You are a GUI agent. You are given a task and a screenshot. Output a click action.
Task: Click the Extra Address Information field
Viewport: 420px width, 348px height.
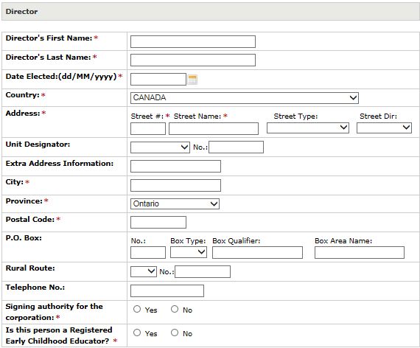(175, 166)
